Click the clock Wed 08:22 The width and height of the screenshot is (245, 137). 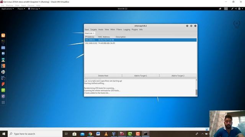tap(122, 9)
